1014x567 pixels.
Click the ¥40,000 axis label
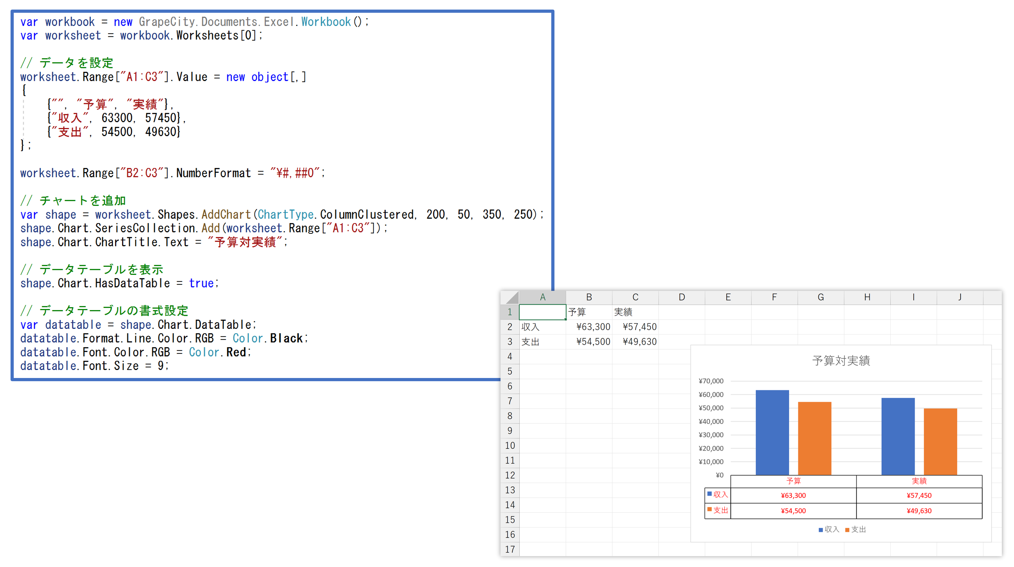coord(711,421)
